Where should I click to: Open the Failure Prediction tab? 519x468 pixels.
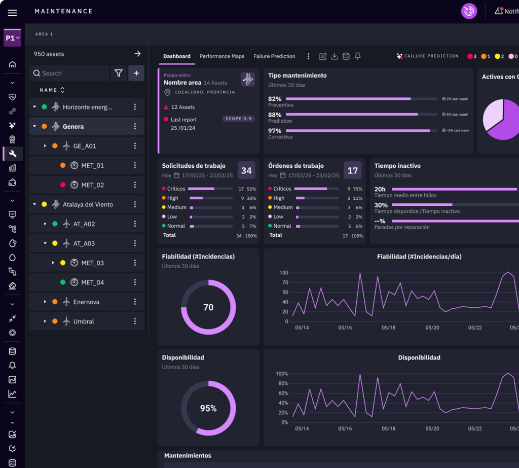pyautogui.click(x=274, y=56)
